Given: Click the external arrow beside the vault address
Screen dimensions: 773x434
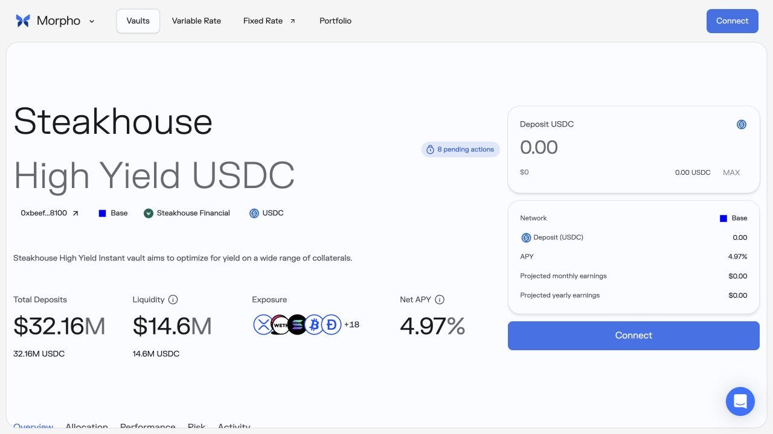Looking at the screenshot, I should [75, 213].
